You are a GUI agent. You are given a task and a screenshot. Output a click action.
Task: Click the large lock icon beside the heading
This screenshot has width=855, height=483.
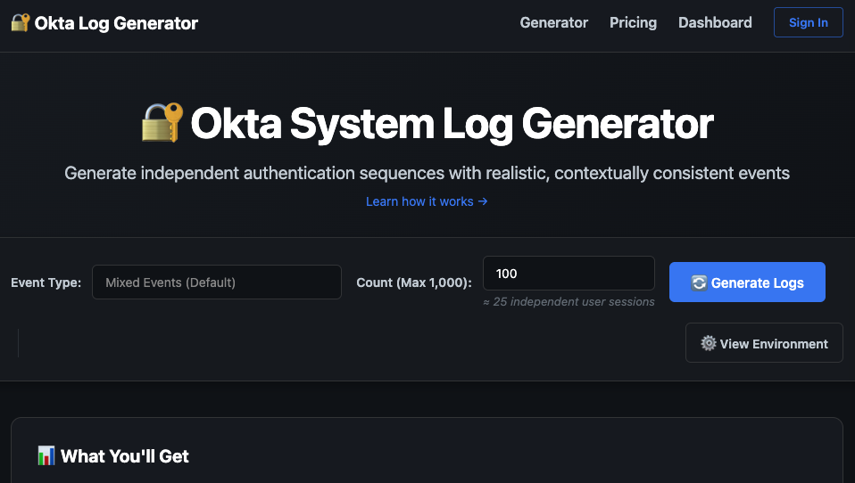(x=162, y=122)
